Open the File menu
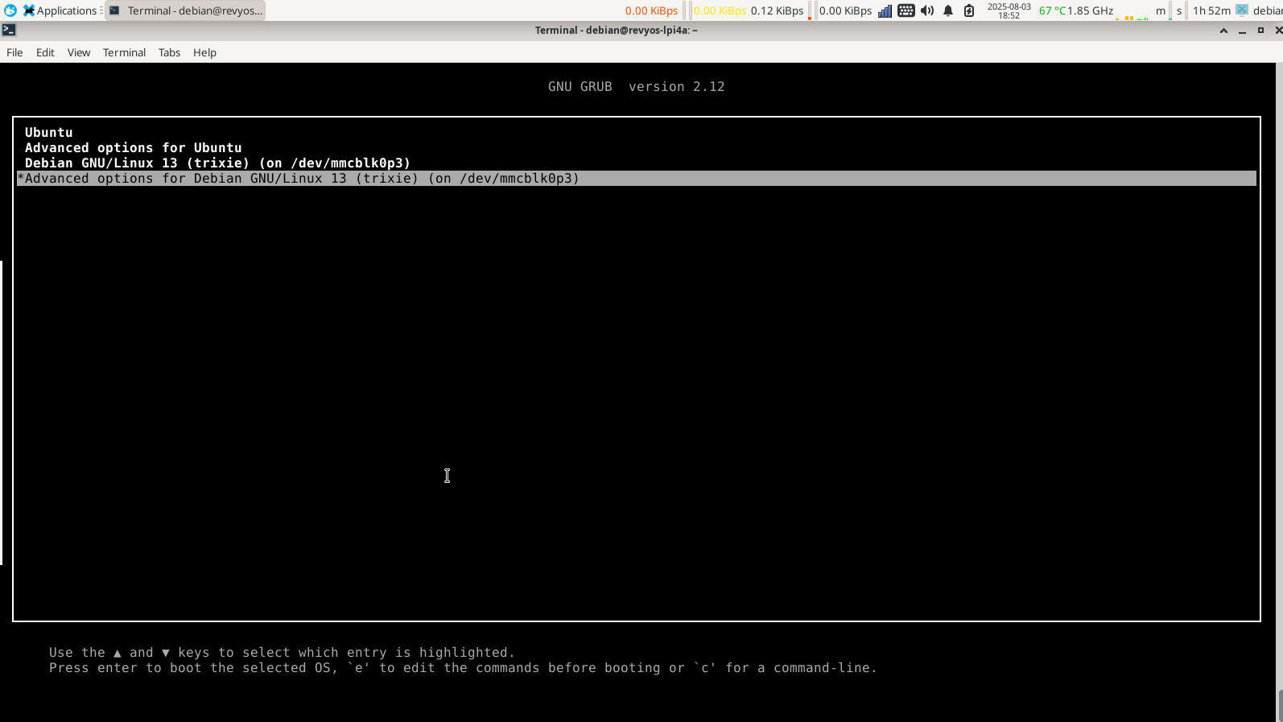1283x722 pixels. [14, 52]
